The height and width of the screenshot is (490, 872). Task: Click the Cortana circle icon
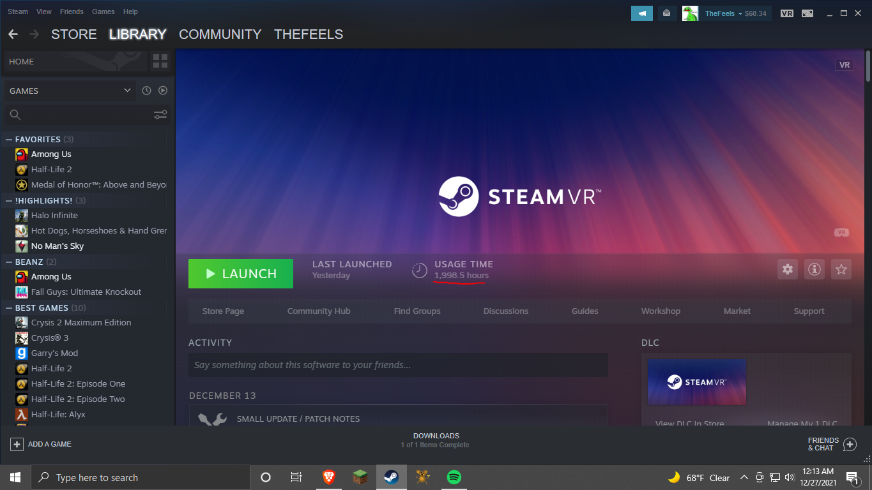click(x=266, y=477)
